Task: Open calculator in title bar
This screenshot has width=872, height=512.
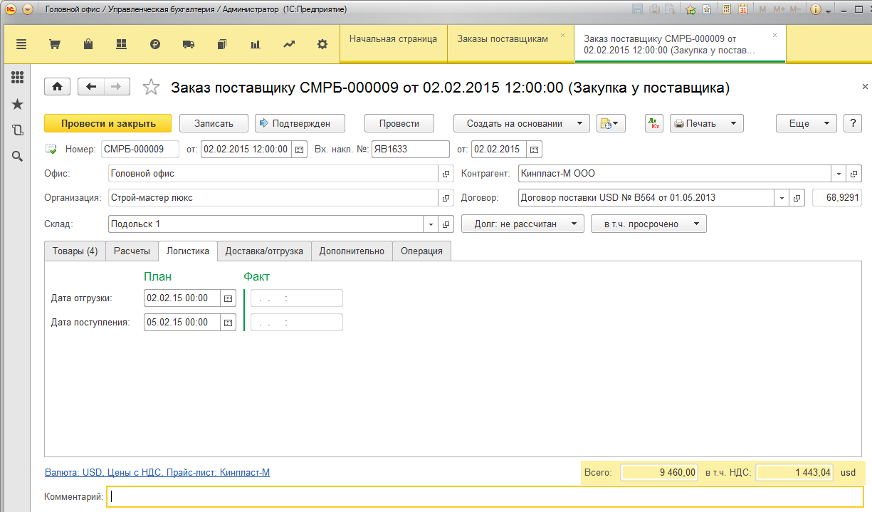Action: [726, 10]
